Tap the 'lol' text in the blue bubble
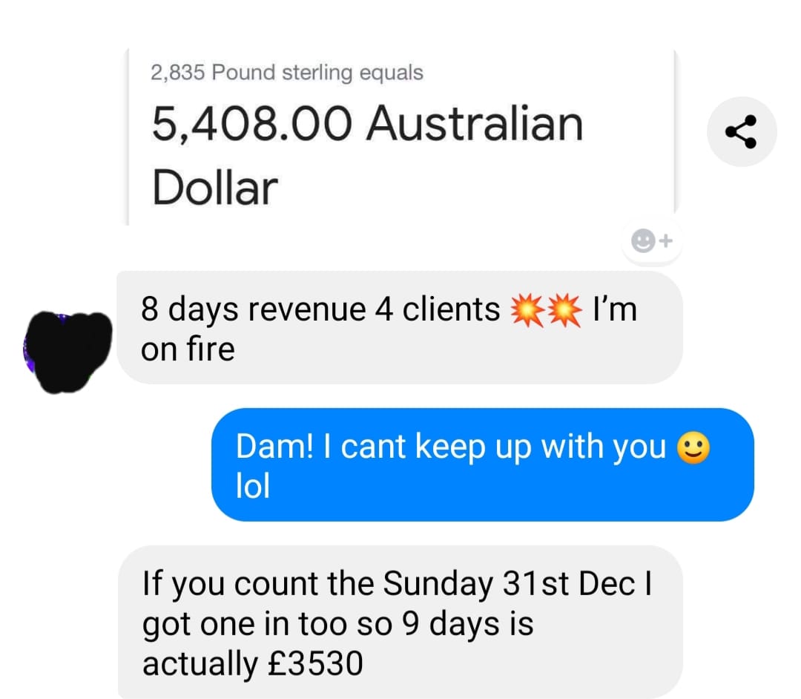 252,485
